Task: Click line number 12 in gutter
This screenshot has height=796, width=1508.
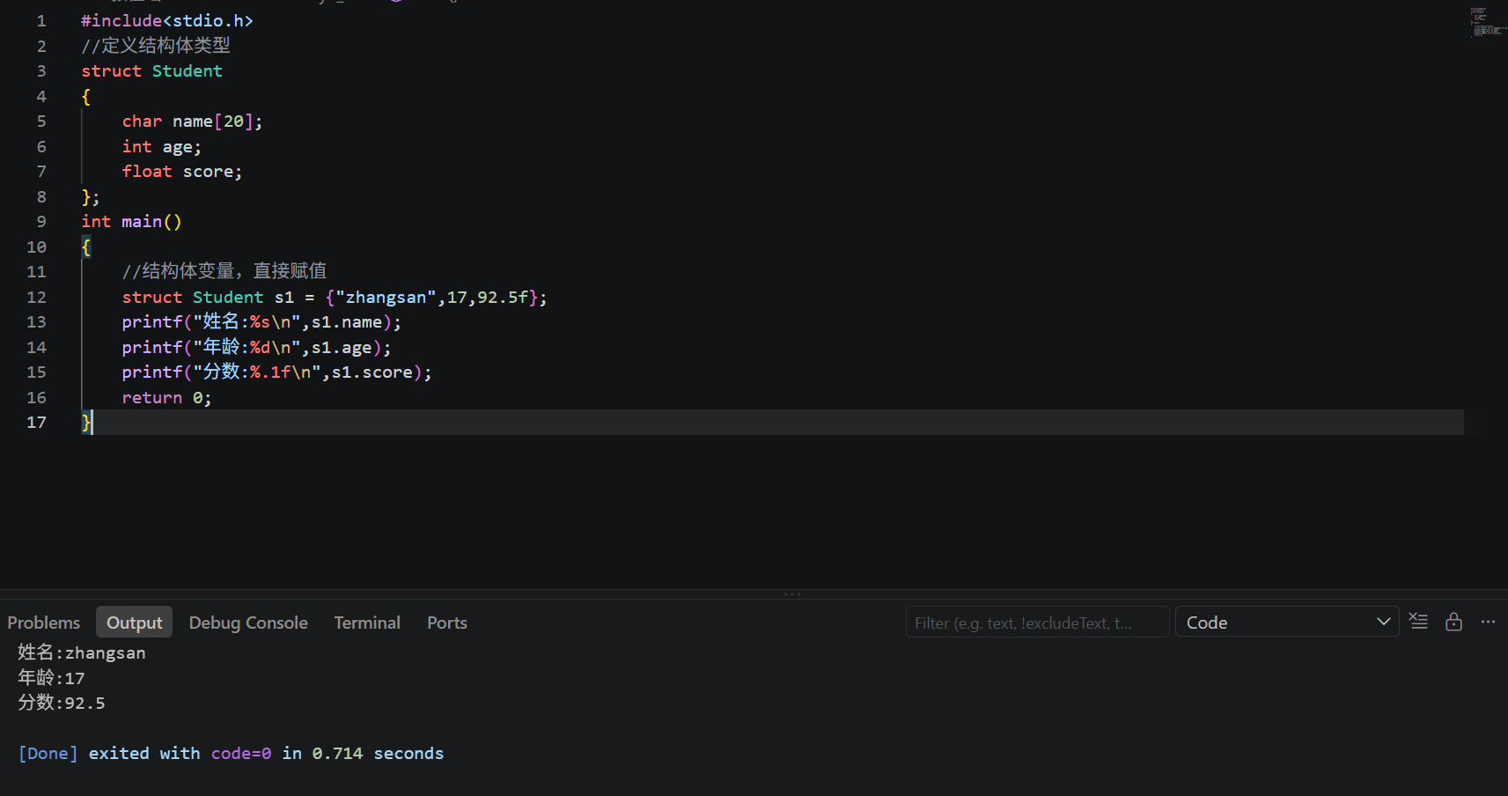Action: tap(36, 297)
